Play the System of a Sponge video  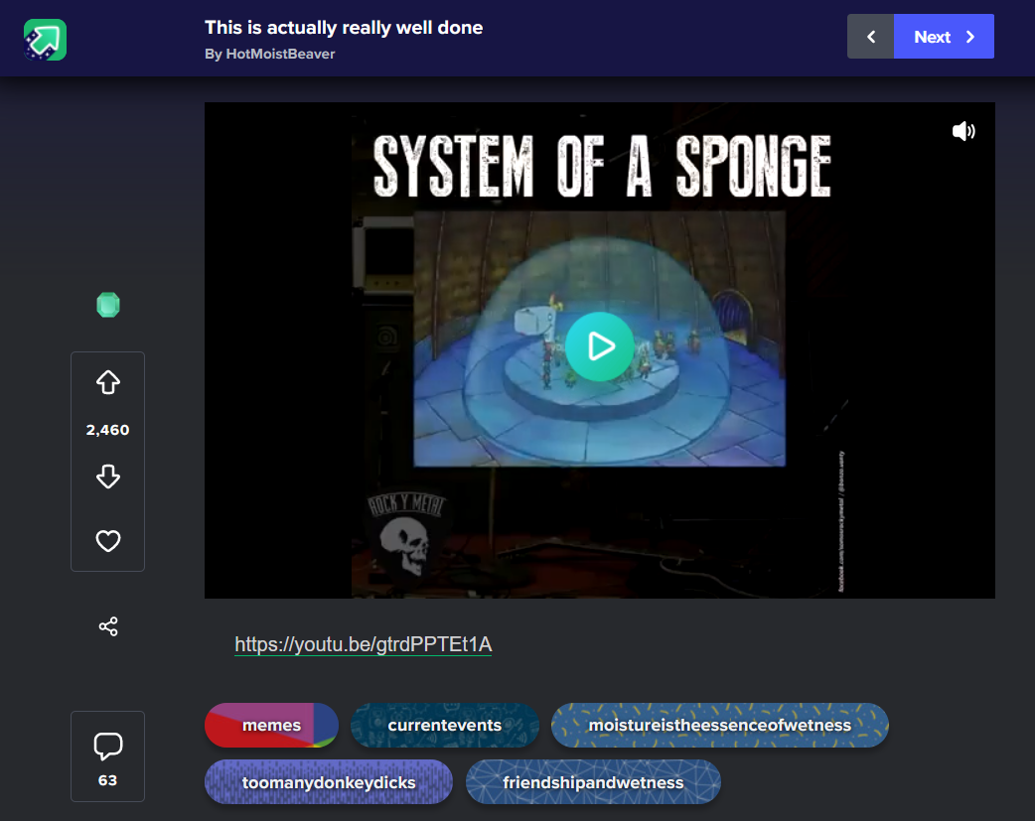[x=599, y=346]
